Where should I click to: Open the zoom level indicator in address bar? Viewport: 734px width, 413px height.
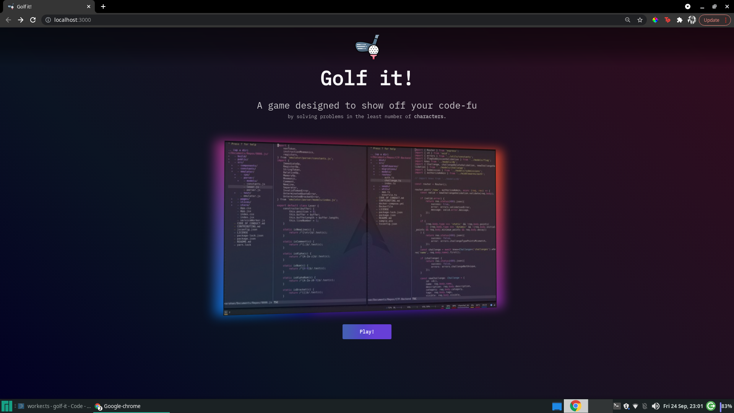(x=627, y=20)
